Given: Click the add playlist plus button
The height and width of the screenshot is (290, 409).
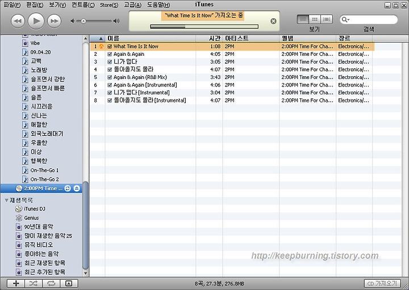Looking at the screenshot, I should click(16, 283).
